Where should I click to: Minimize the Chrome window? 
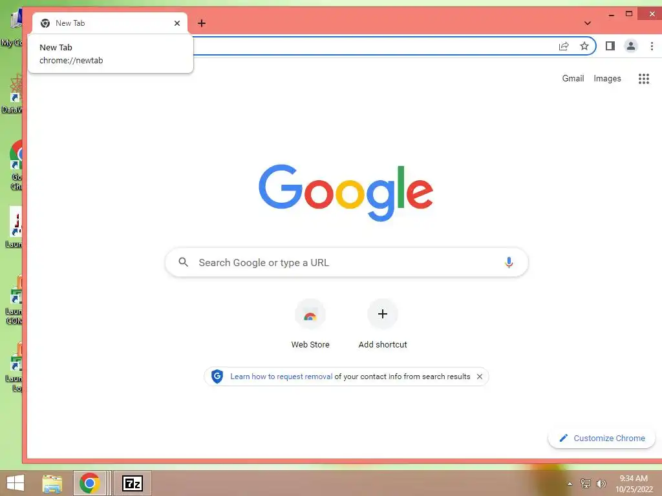pos(611,15)
